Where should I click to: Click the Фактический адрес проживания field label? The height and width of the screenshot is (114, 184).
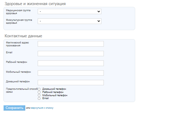(x=17, y=44)
